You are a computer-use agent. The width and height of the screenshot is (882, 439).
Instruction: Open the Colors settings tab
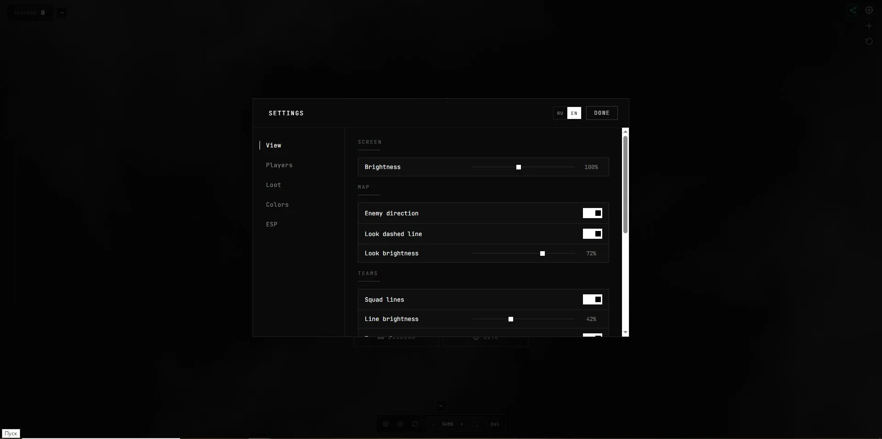277,204
